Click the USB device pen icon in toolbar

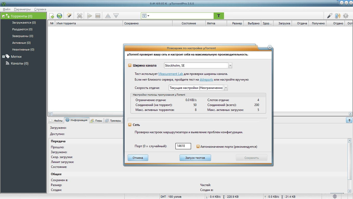tap(330, 16)
